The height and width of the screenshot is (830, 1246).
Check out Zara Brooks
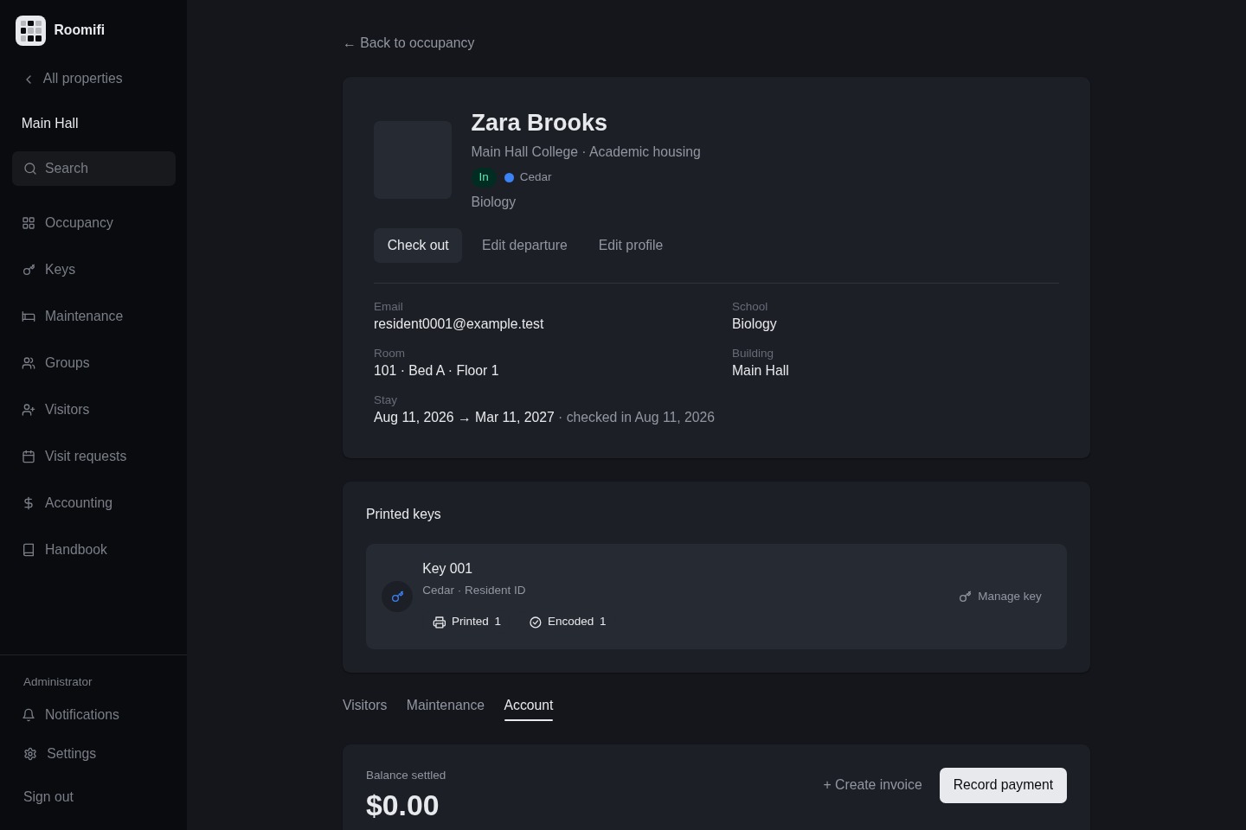pyautogui.click(x=418, y=246)
